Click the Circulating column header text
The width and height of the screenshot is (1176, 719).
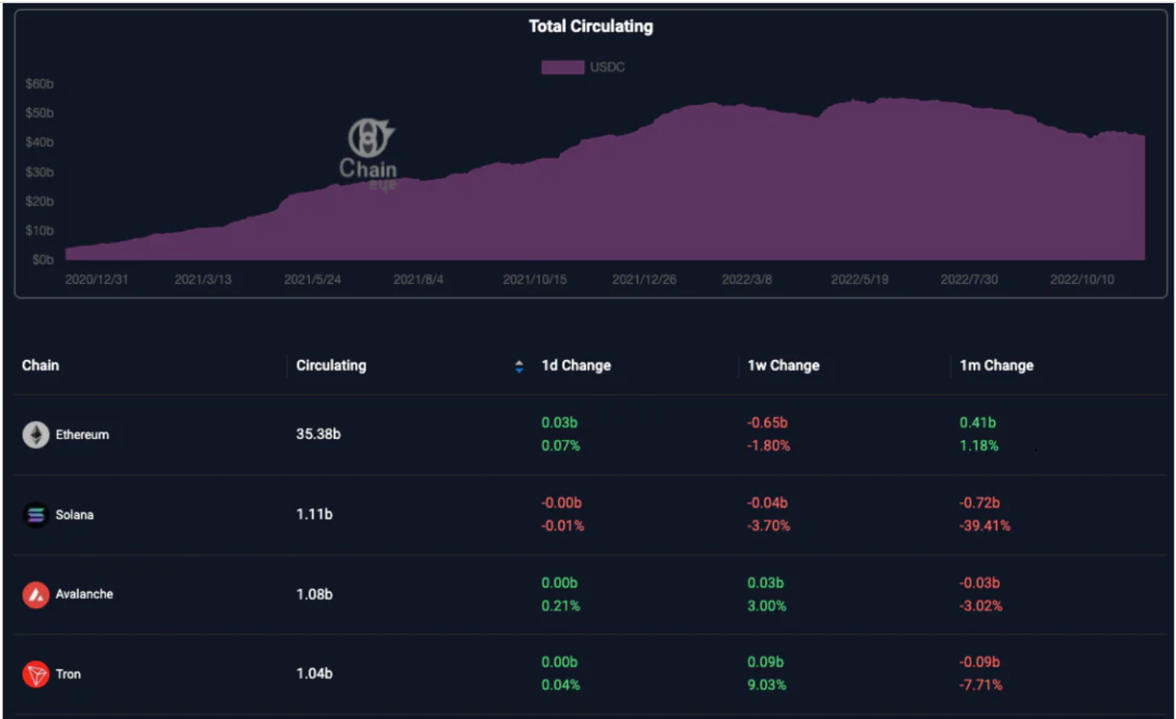click(331, 365)
